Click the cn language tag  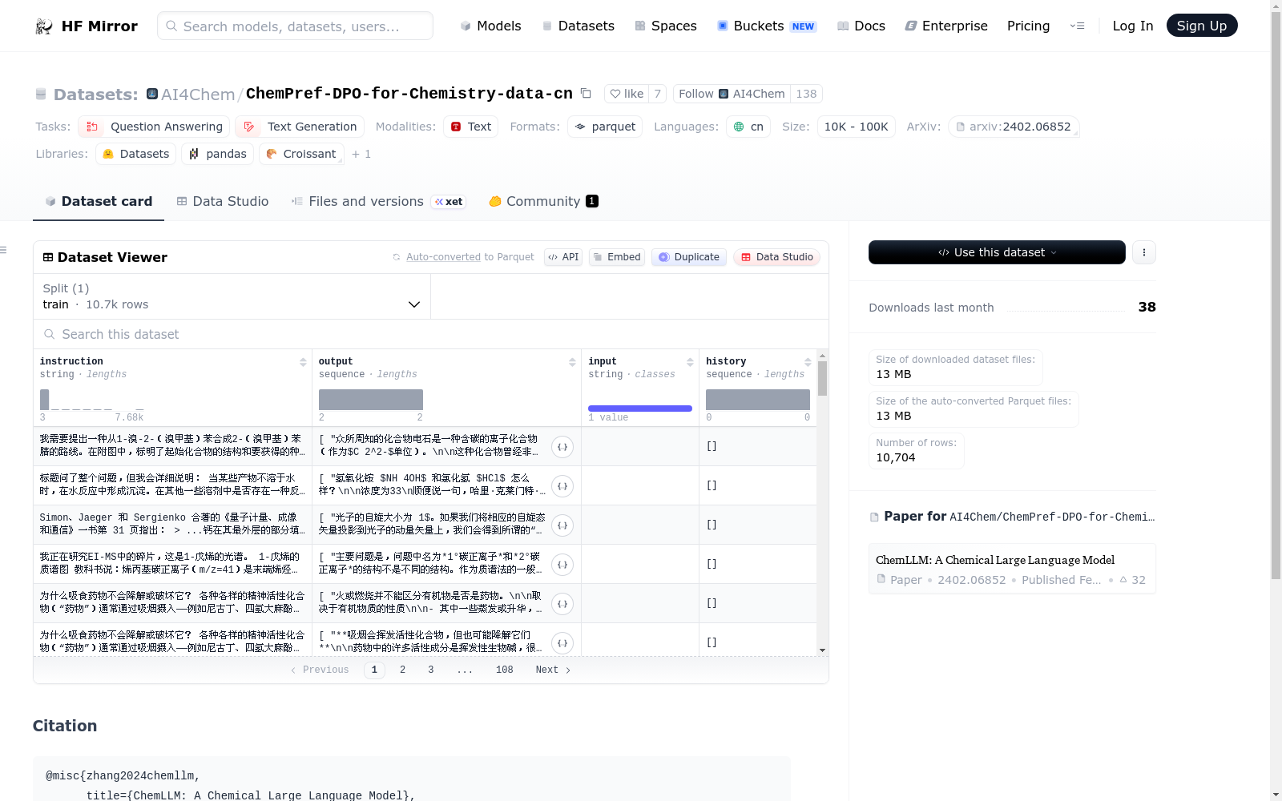[748, 127]
